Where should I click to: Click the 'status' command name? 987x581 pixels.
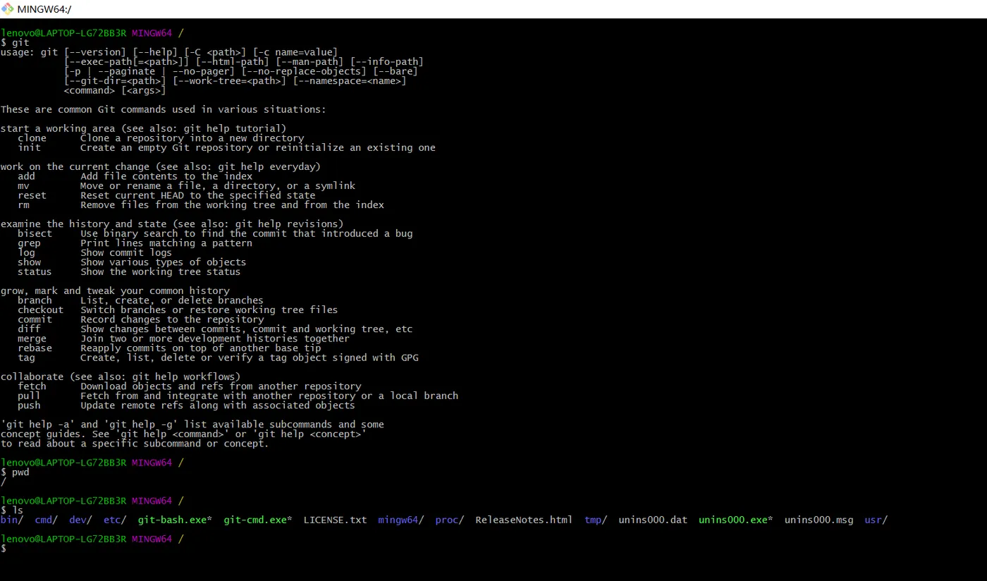point(35,271)
